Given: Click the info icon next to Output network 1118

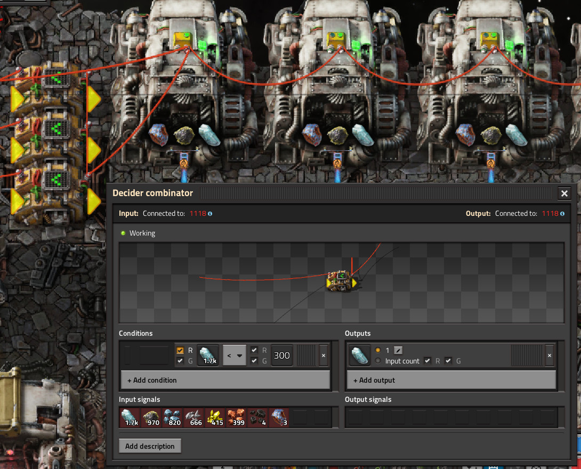Looking at the screenshot, I should point(562,214).
